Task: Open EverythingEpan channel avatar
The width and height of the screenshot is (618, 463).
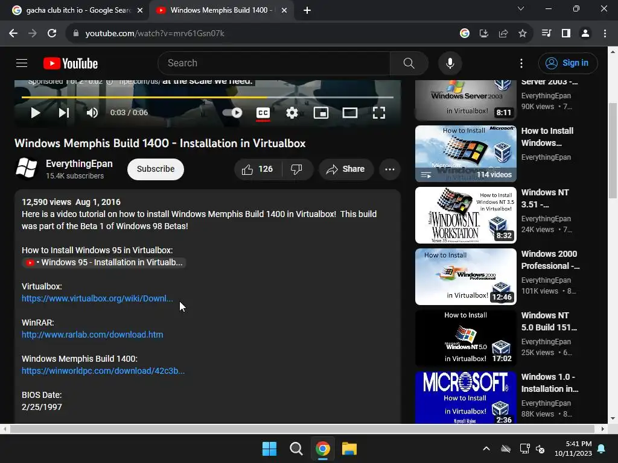Action: coord(27,169)
